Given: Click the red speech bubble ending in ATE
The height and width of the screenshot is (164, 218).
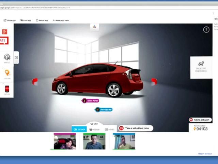Looking at the screenshot, I should pyautogui.click(x=4, y=41).
